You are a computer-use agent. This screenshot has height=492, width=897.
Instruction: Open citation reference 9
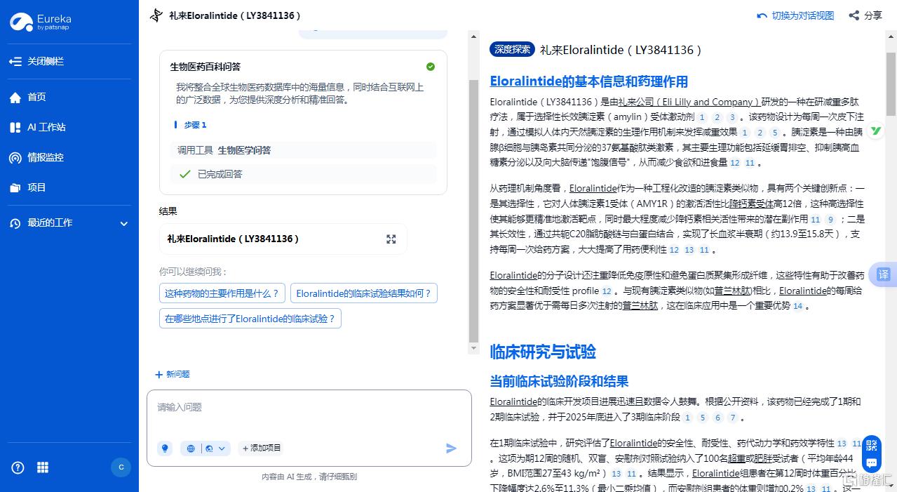[x=831, y=220]
